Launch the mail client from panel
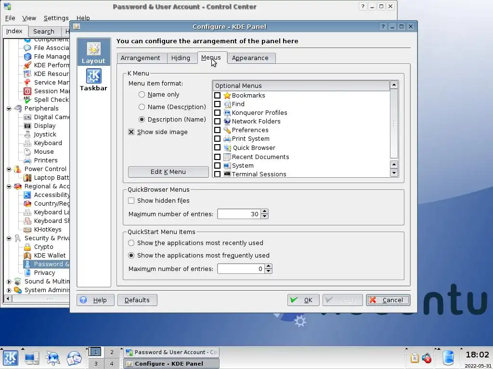This screenshot has width=493, height=369. (74, 358)
